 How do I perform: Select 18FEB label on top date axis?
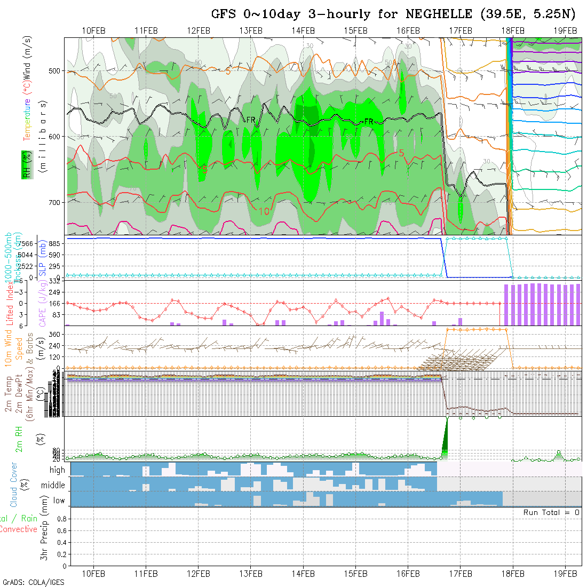pyautogui.click(x=513, y=31)
